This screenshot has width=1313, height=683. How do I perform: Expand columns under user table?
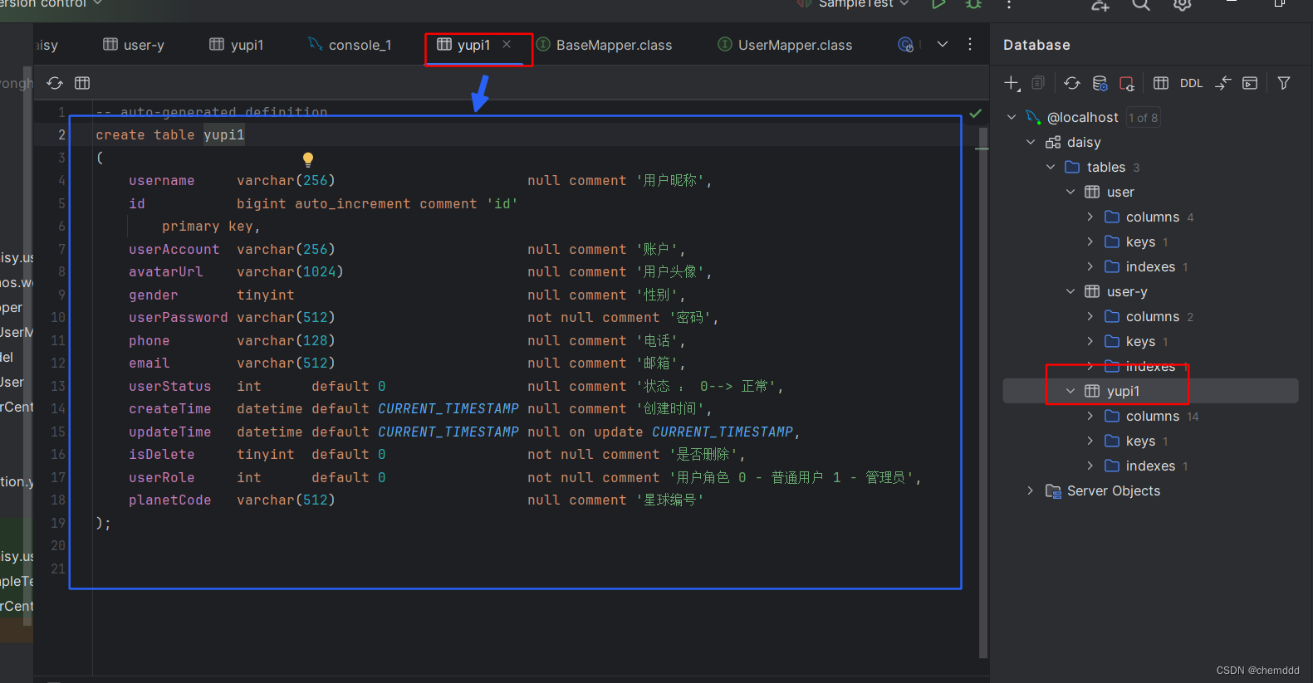1090,217
